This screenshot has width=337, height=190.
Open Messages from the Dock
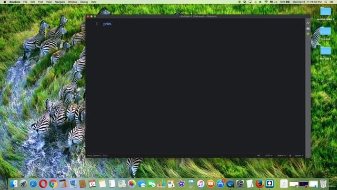tap(142, 184)
